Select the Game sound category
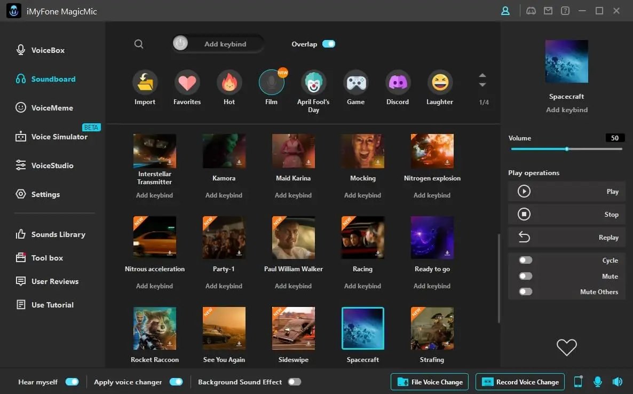Image resolution: width=633 pixels, height=394 pixels. (355, 88)
